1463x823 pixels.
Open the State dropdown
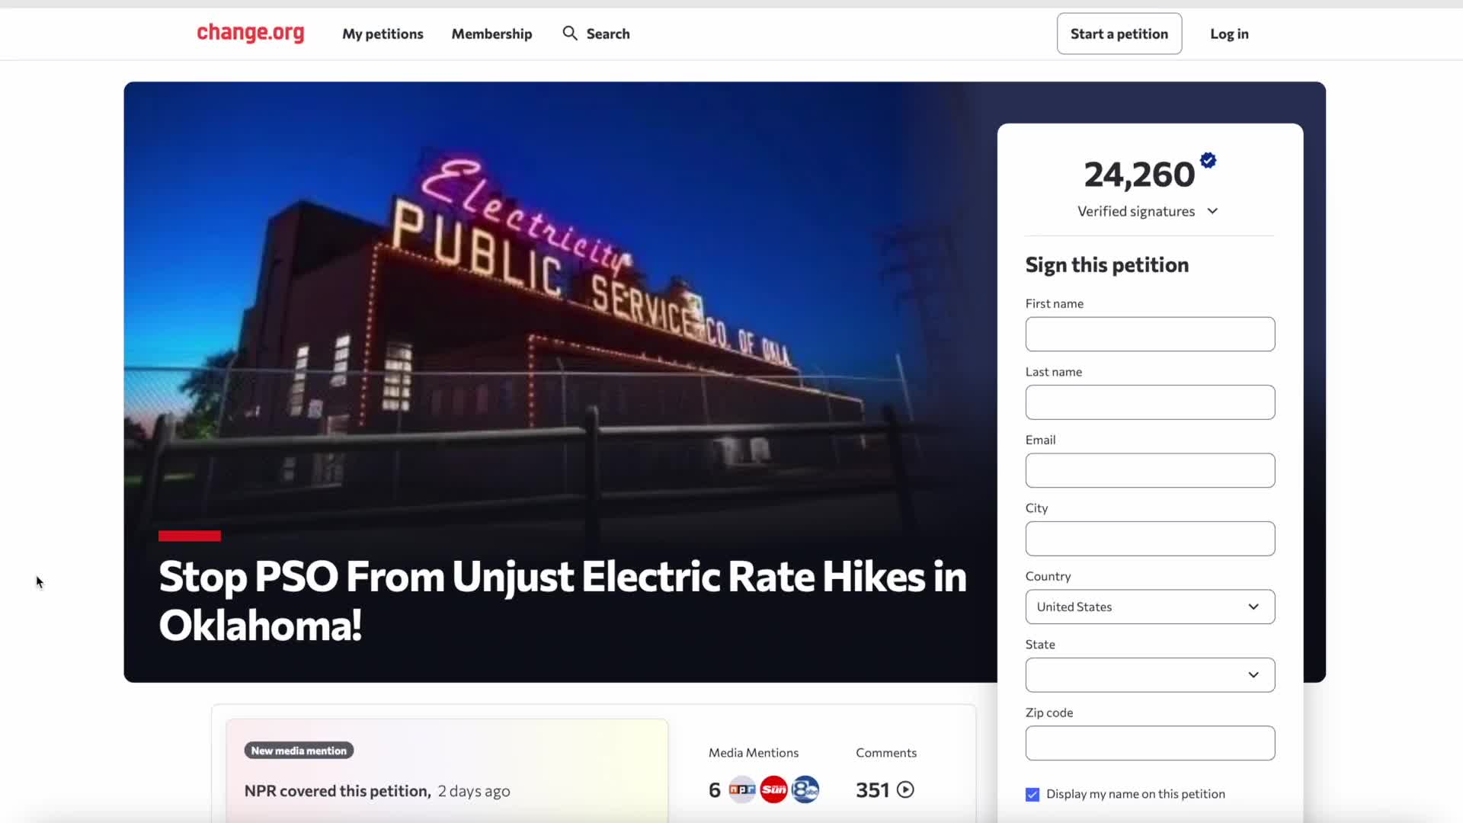(x=1150, y=675)
